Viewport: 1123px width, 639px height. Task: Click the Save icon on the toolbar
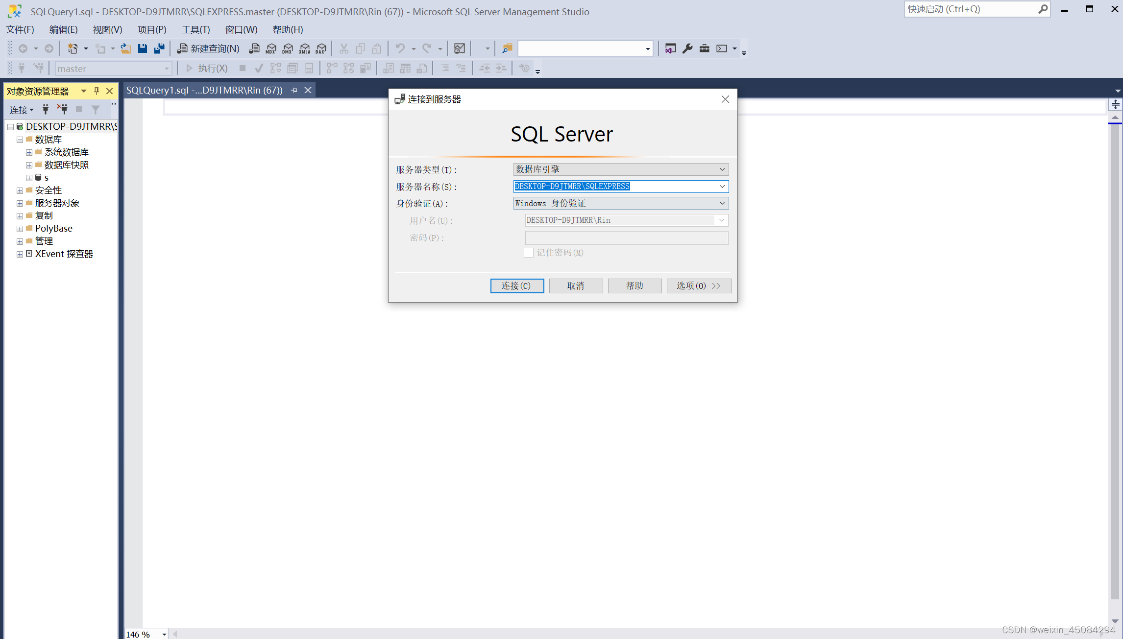point(142,48)
